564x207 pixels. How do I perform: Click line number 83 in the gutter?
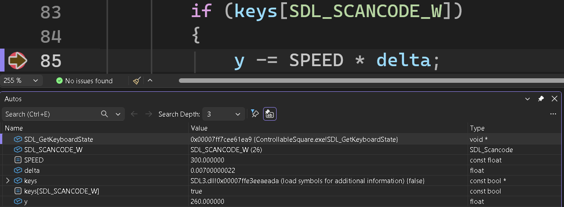click(50, 12)
